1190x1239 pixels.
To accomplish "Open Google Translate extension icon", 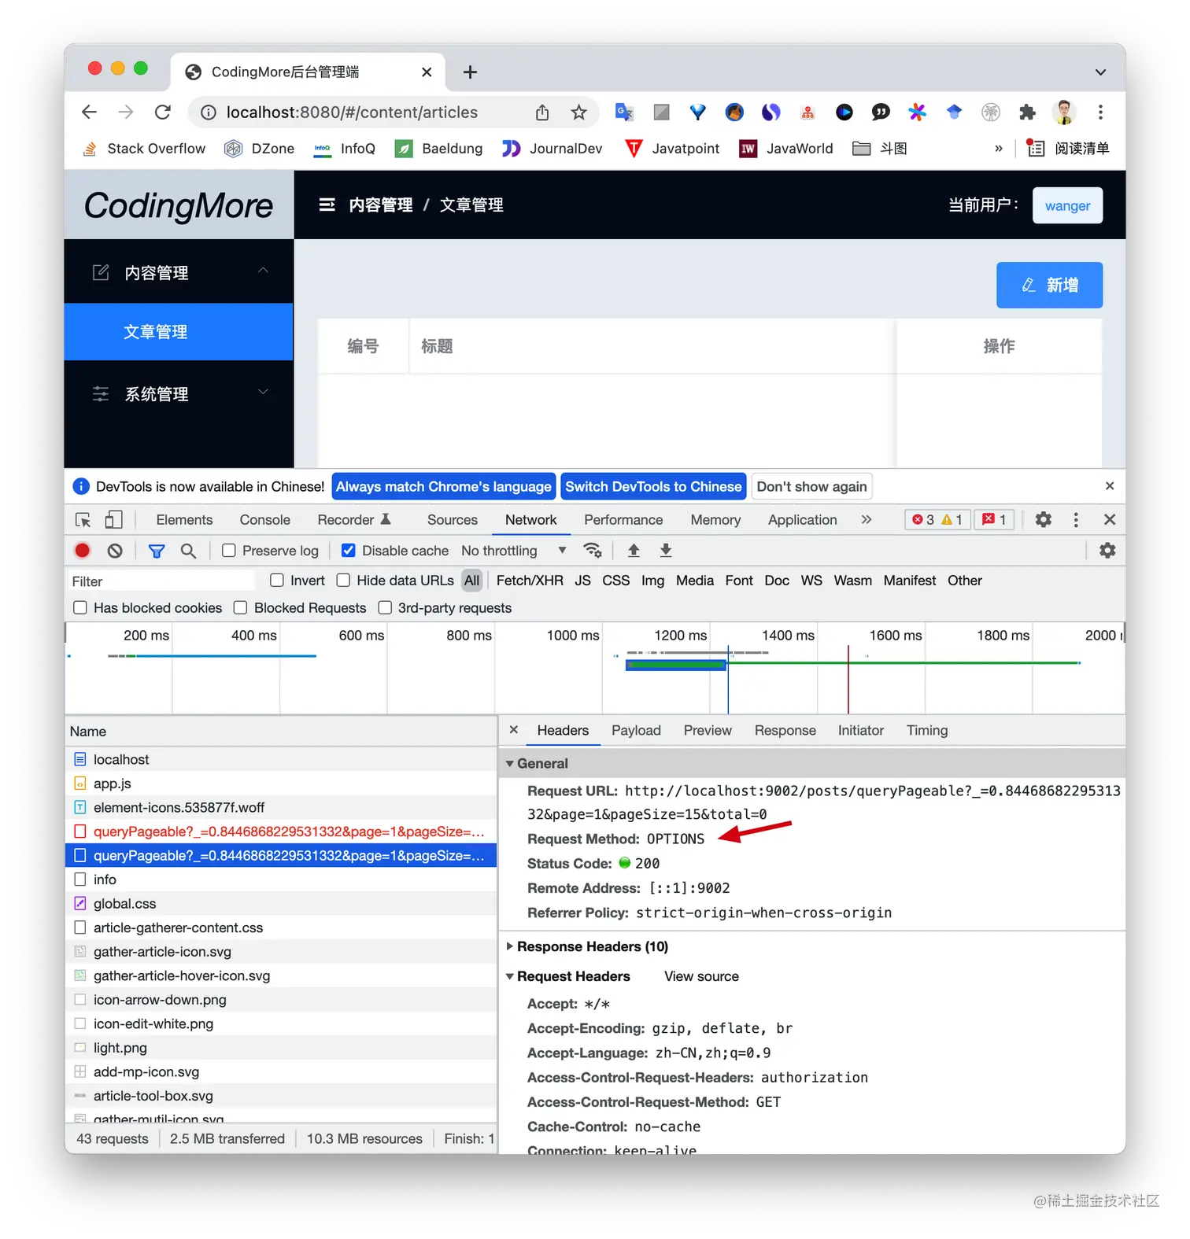I will 625,112.
